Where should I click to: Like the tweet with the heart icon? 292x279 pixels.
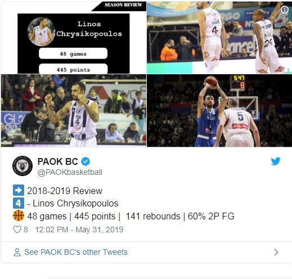pyautogui.click(x=17, y=229)
